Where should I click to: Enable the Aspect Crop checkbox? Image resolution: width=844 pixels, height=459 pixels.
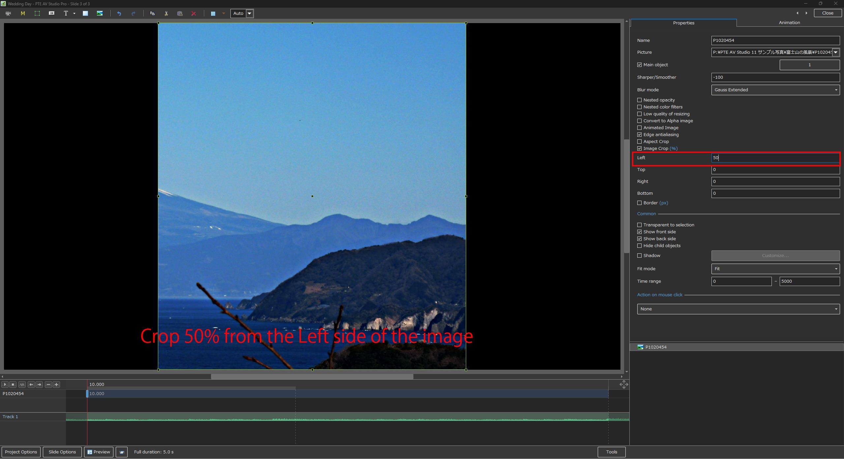point(640,142)
